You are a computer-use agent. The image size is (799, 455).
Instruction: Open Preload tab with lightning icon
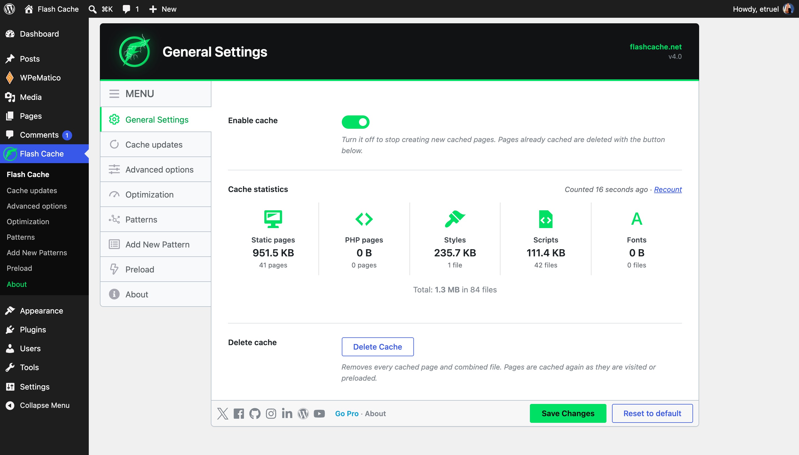point(156,269)
